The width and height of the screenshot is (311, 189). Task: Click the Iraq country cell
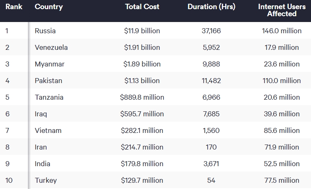click(x=41, y=114)
